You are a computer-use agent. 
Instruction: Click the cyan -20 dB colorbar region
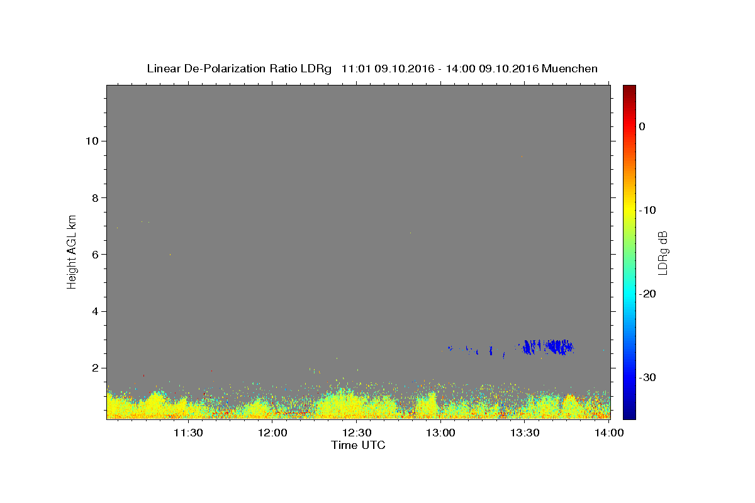(629, 294)
